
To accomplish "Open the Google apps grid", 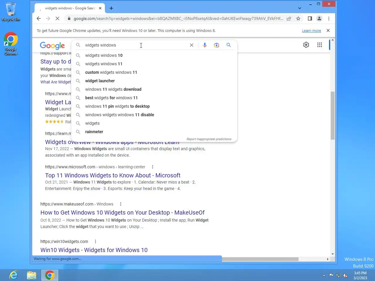I will (320, 45).
